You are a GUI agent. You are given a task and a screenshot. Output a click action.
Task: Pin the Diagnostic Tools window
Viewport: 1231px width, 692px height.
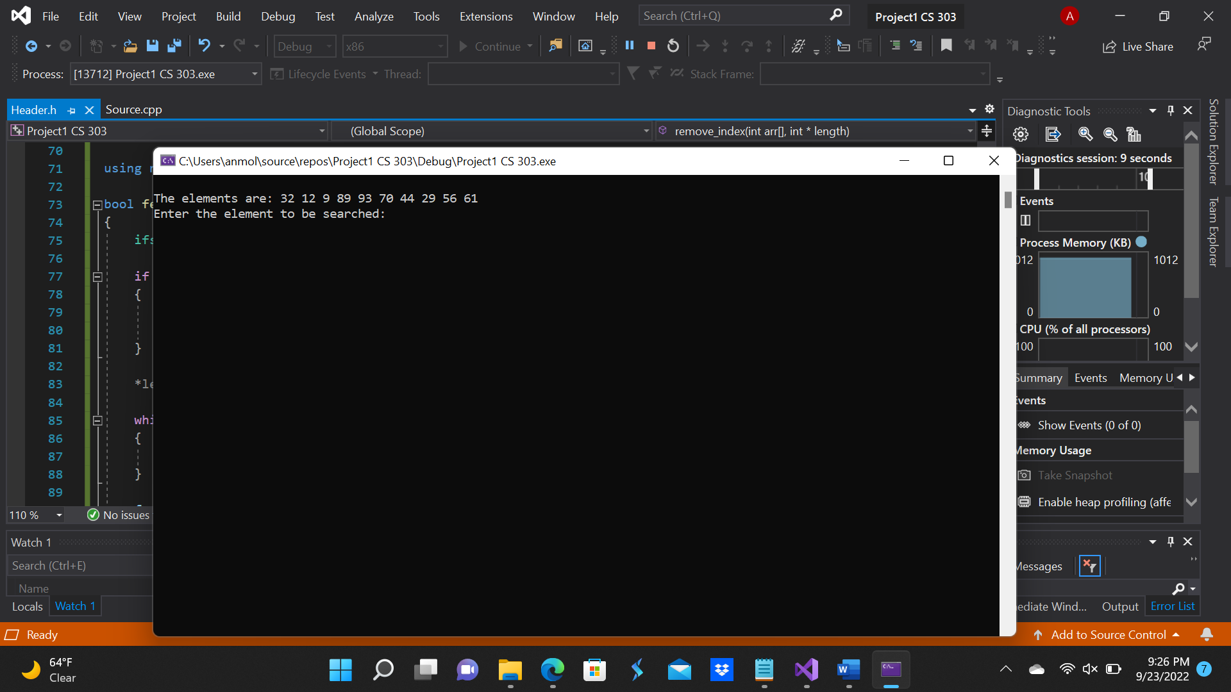tap(1171, 110)
